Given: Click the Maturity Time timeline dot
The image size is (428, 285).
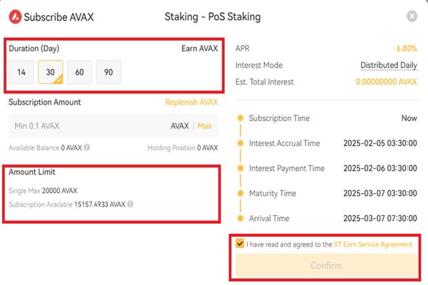Looking at the screenshot, I should coord(240,193).
